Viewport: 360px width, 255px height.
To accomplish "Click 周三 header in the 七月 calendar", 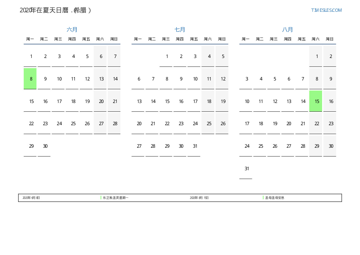I will (x=166, y=39).
